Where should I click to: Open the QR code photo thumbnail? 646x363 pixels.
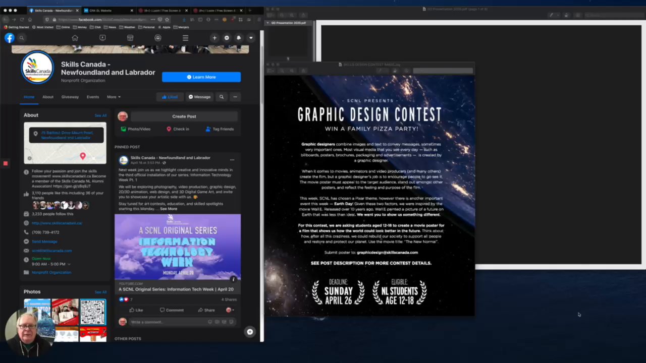pyautogui.click(x=93, y=312)
